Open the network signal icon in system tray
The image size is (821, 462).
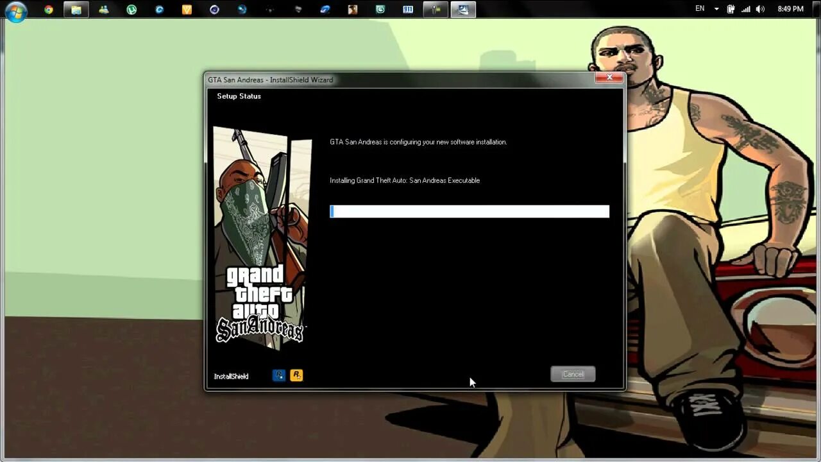(745, 8)
